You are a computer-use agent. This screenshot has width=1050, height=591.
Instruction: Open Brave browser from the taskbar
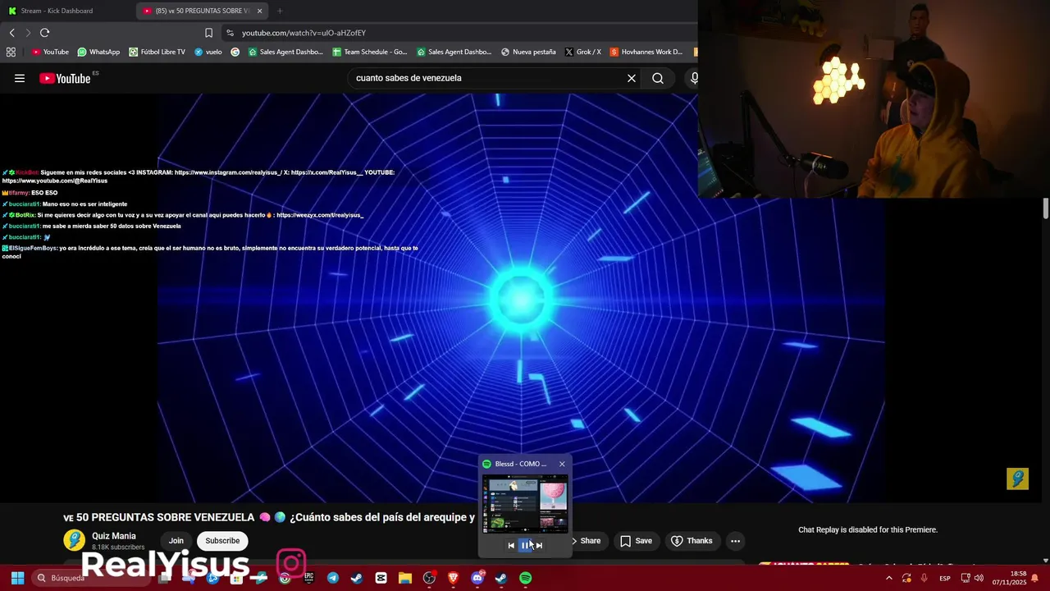coord(453,578)
